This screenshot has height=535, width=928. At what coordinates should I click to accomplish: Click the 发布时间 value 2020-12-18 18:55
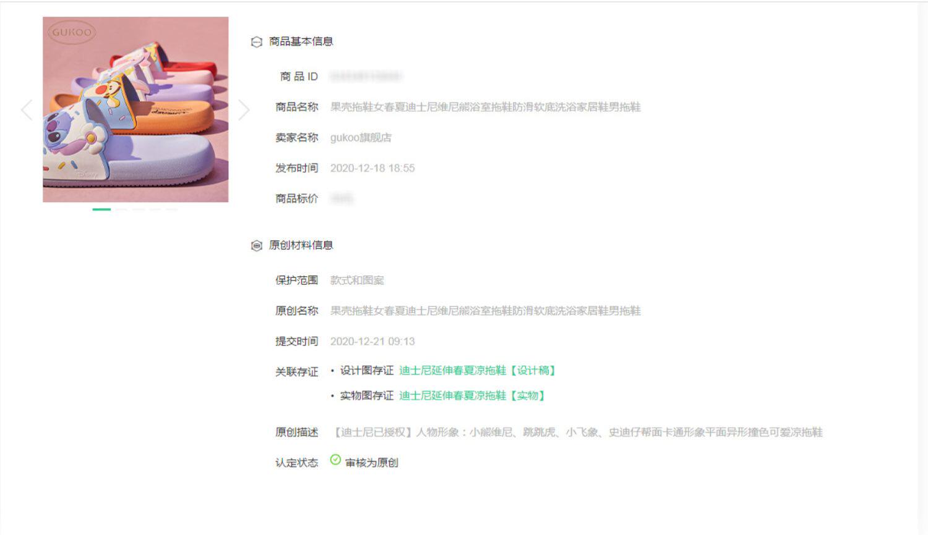372,168
